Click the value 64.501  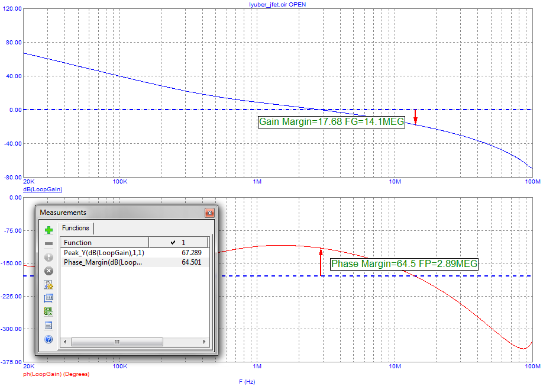pyautogui.click(x=192, y=262)
